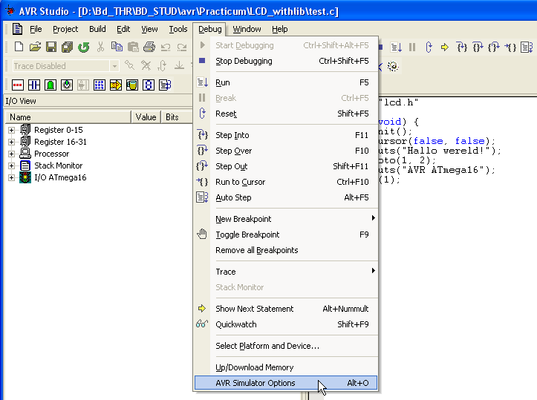Expand the Register 0-15 tree node
Viewport: 537px width, 400px height.
[x=12, y=131]
